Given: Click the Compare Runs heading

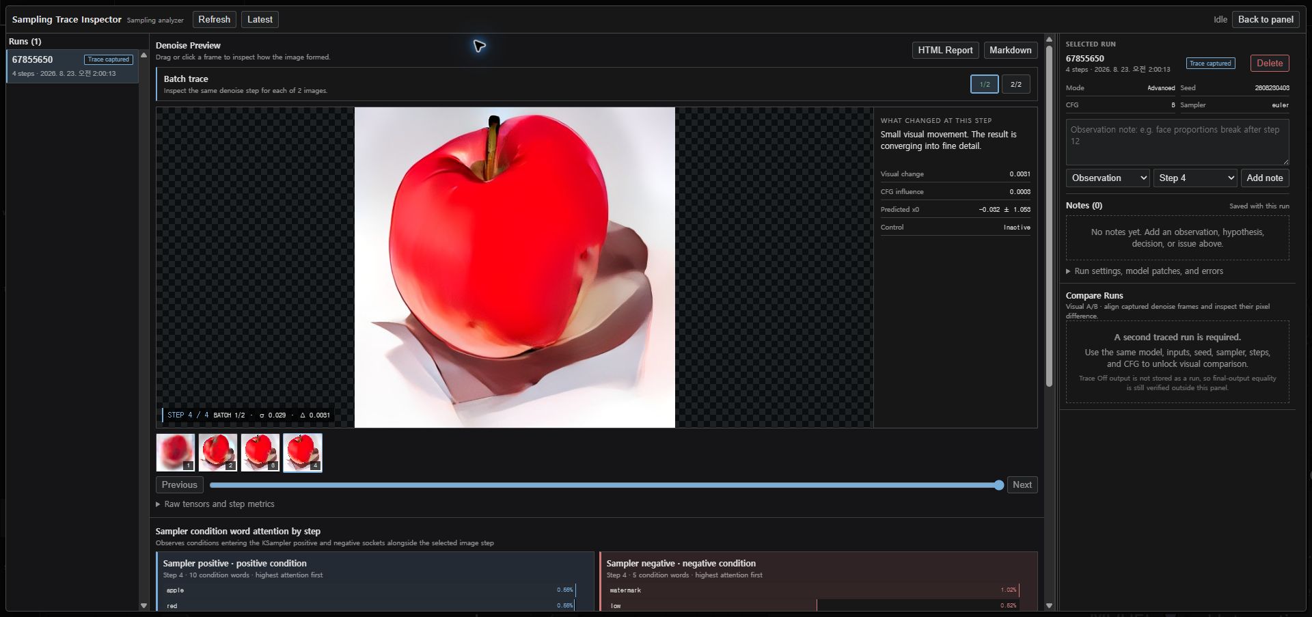Looking at the screenshot, I should tap(1094, 296).
